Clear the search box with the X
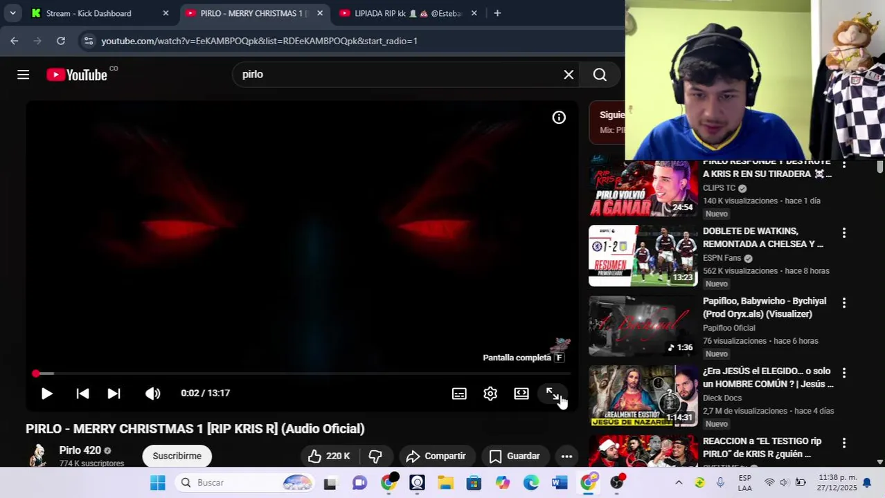This screenshot has width=885, height=498. 569,75
